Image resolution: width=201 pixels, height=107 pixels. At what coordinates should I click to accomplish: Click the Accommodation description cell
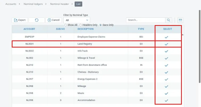86,100
